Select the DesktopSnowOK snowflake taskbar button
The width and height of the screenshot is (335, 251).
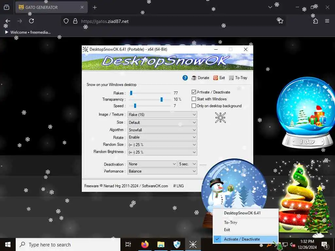[193, 244]
